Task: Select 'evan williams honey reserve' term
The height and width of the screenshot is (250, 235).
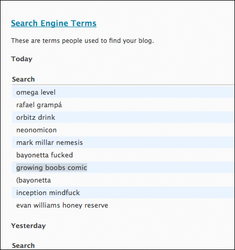Action: click(62, 206)
